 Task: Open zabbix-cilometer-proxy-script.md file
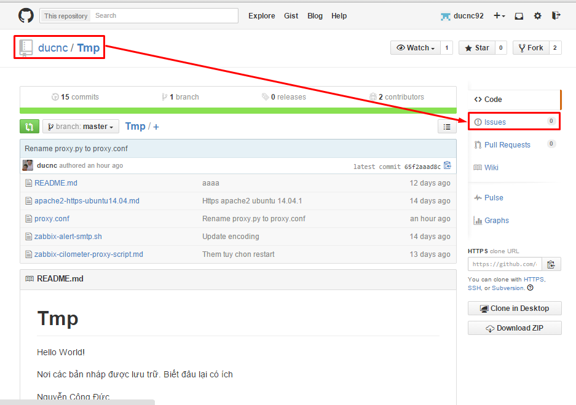click(89, 254)
